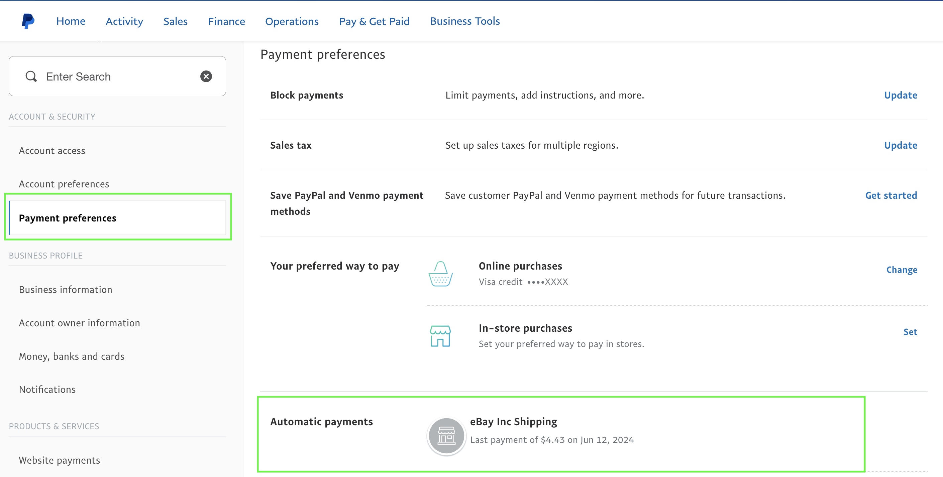Click the search magnifier icon

(x=31, y=76)
